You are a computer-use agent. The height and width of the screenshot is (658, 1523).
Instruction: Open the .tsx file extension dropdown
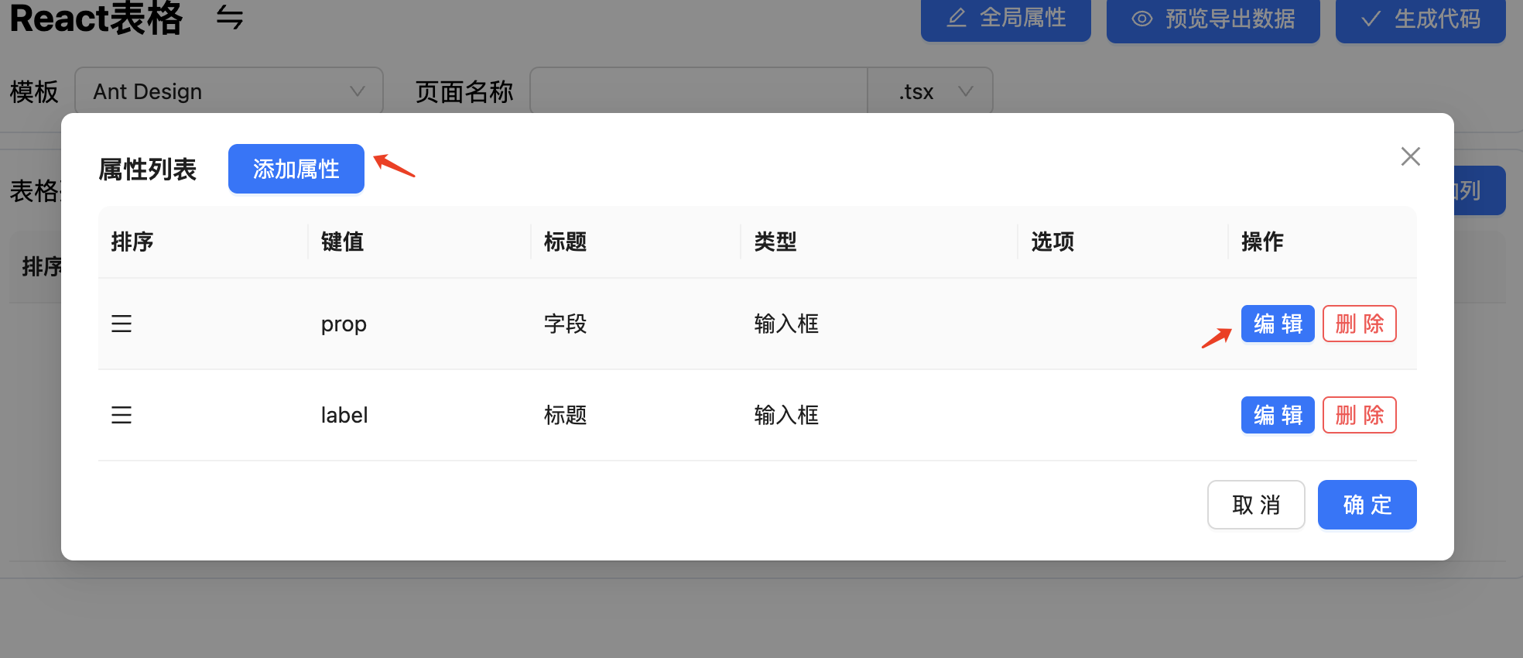[931, 91]
